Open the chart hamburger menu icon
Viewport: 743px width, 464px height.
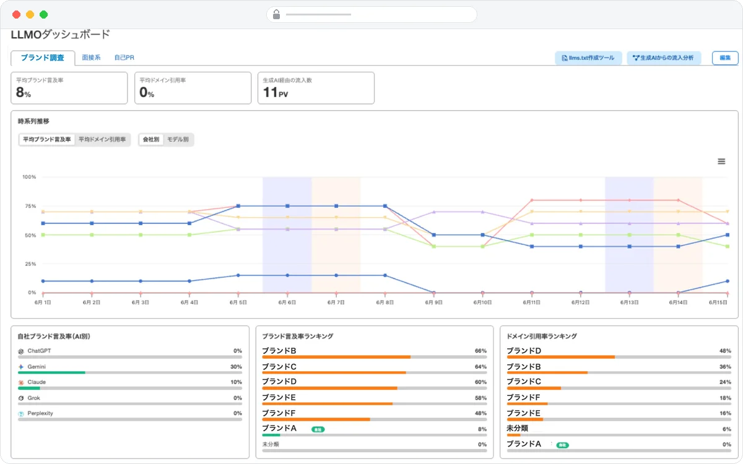pos(721,161)
